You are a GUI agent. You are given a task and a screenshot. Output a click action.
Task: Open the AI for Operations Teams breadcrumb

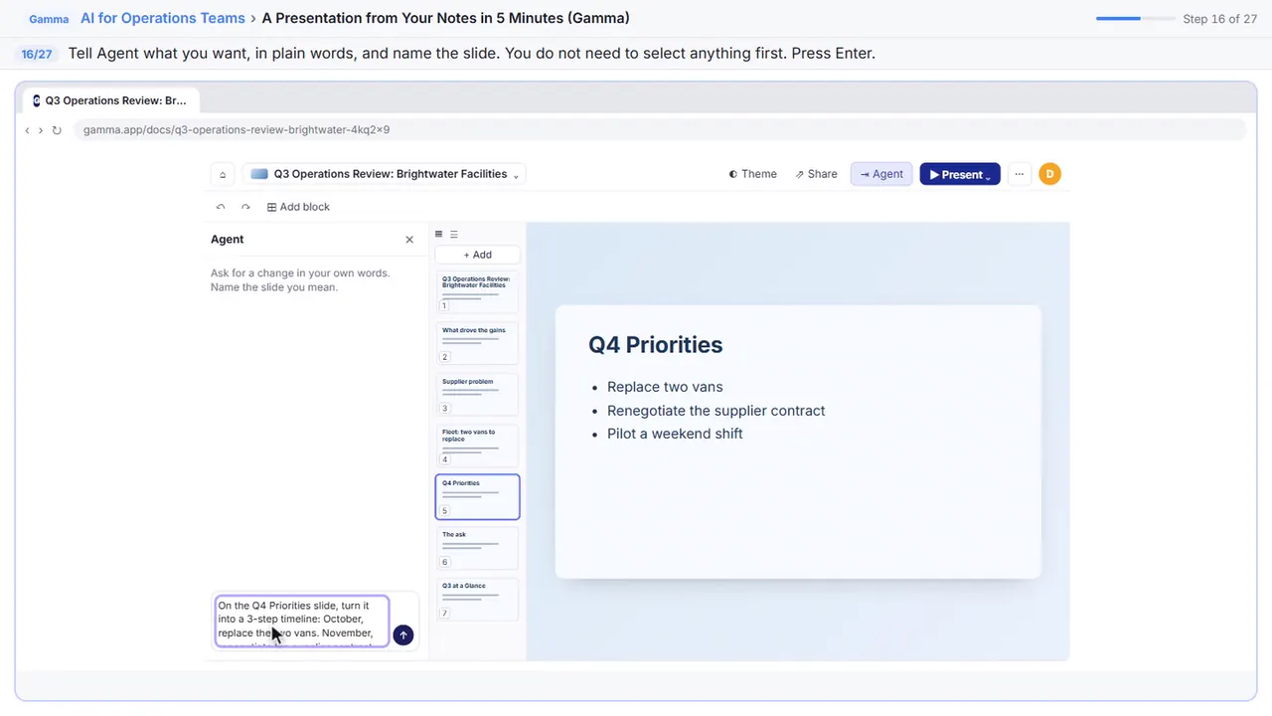tap(163, 18)
